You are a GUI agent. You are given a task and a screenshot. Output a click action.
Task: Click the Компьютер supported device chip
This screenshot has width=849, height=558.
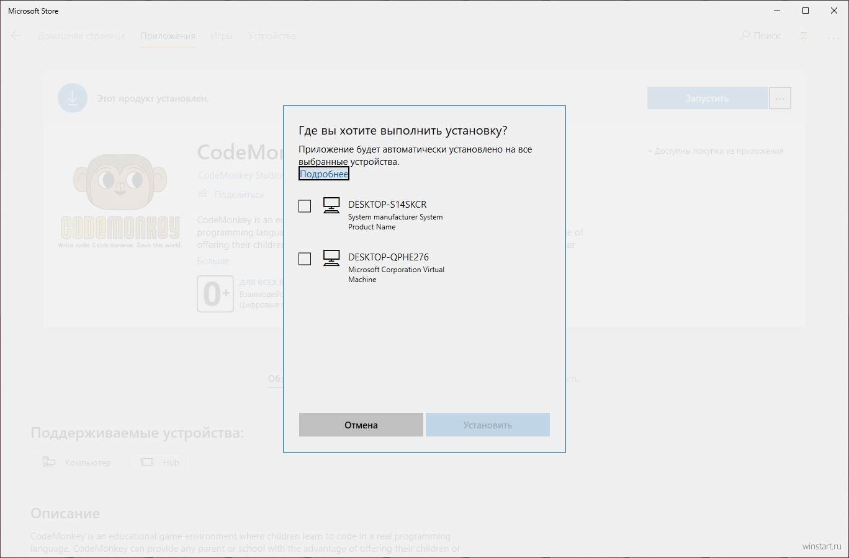tap(76, 463)
